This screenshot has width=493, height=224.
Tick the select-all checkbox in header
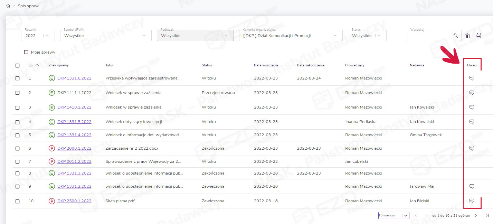(x=18, y=65)
